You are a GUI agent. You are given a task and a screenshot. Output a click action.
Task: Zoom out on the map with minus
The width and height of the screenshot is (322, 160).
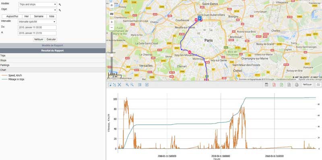(112, 27)
